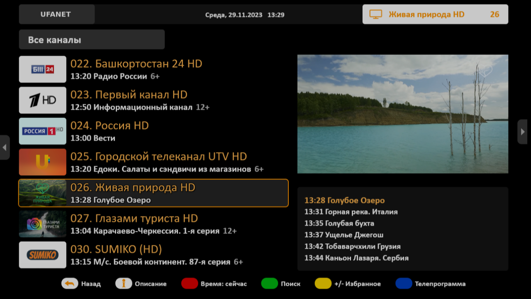Screen dimensions: 531x299
Task: Open the info icon Описание
Action: click(124, 284)
